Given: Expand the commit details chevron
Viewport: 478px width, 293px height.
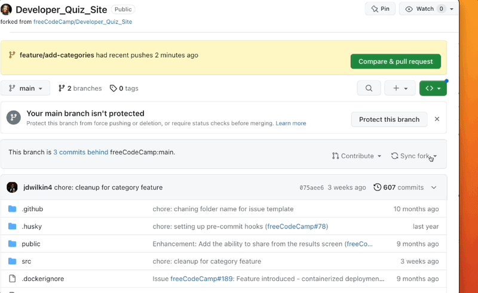Looking at the screenshot, I should point(434,187).
